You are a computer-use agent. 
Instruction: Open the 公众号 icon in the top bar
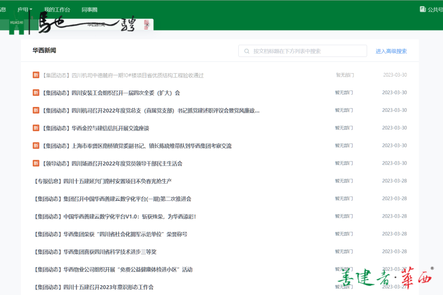422,9
